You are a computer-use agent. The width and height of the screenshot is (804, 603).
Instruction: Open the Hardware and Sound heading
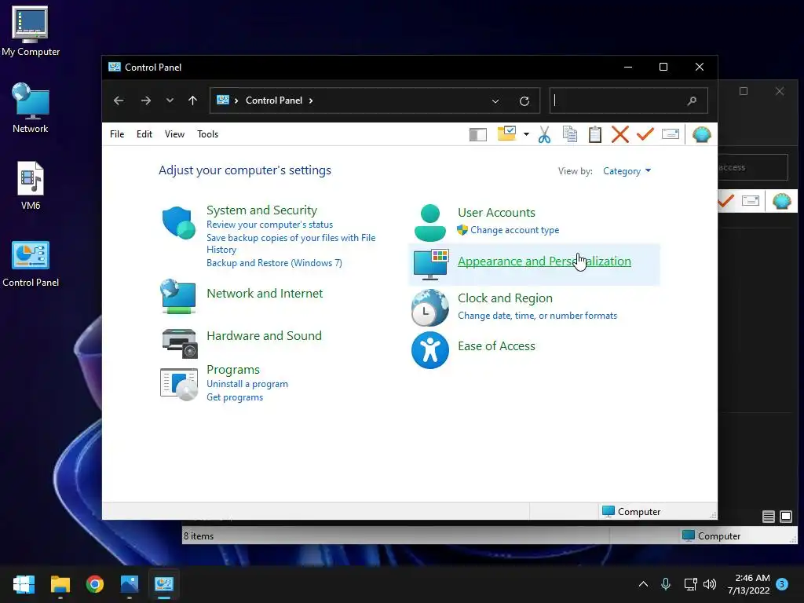(264, 336)
